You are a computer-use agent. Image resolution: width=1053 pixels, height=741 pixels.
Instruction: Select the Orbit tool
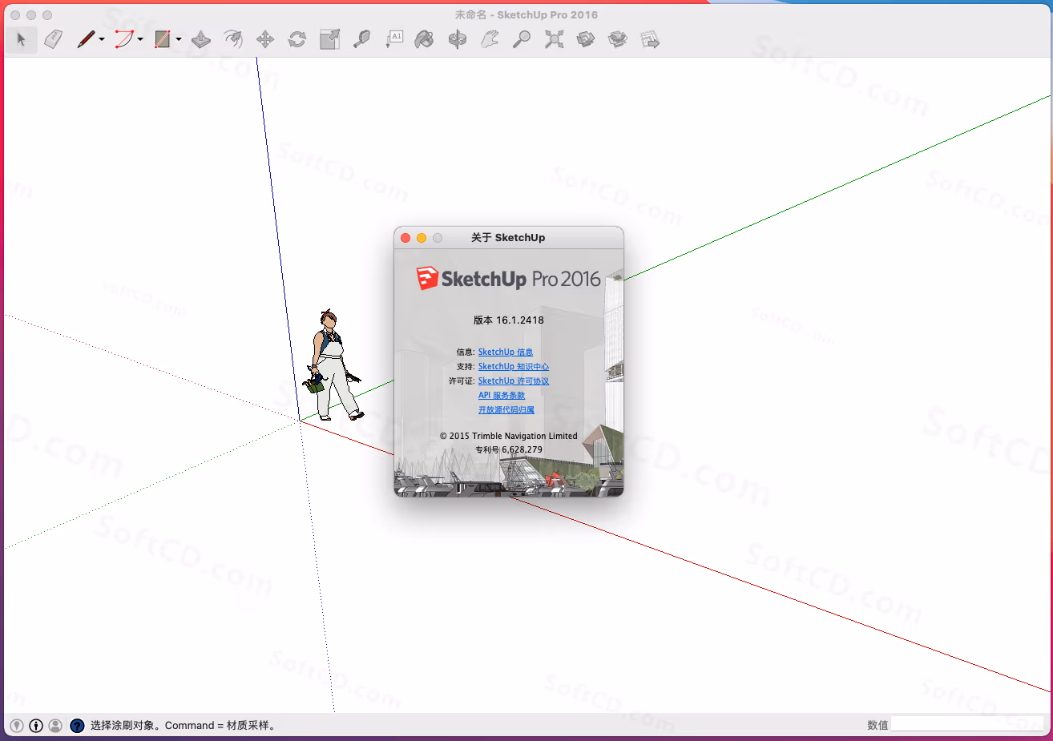tap(458, 39)
